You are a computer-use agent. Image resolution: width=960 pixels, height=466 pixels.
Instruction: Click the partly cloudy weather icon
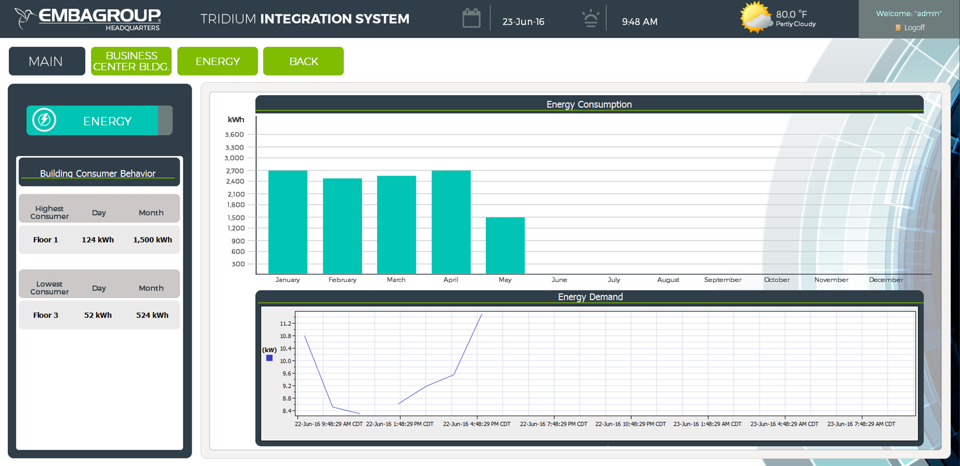[756, 18]
